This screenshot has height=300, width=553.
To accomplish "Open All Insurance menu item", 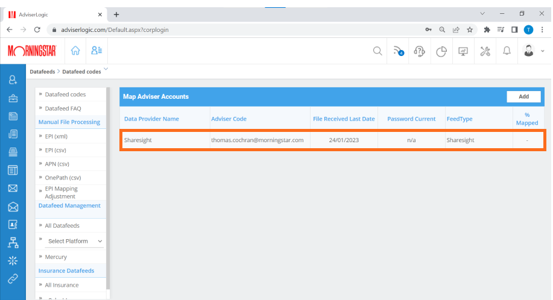I will click(62, 285).
